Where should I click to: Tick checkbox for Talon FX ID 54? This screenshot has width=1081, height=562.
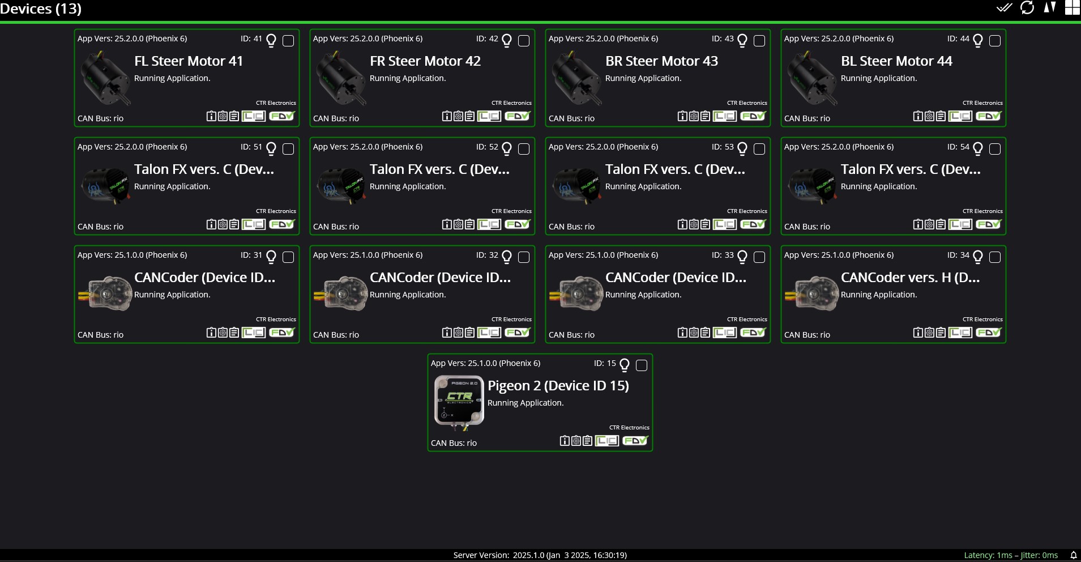995,149
